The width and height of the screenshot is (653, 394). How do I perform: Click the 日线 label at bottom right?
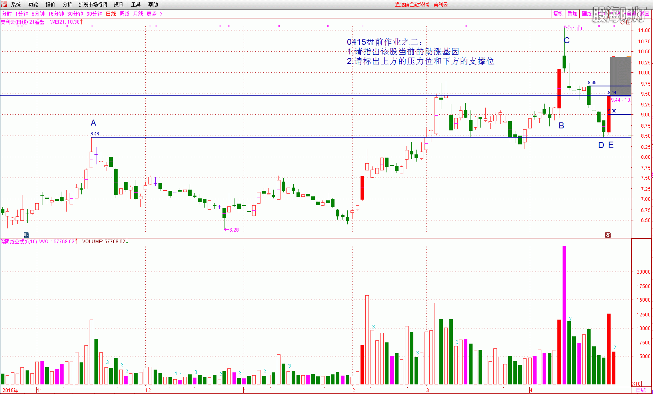tap(641, 390)
